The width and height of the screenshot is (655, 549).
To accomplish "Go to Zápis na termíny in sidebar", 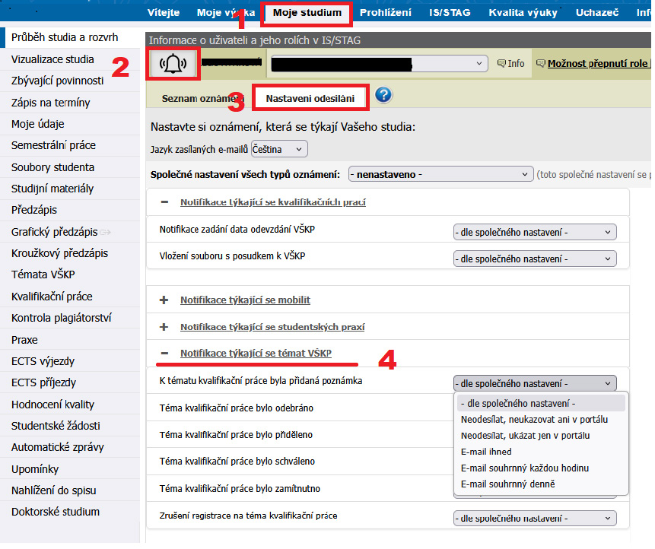I will (x=51, y=103).
